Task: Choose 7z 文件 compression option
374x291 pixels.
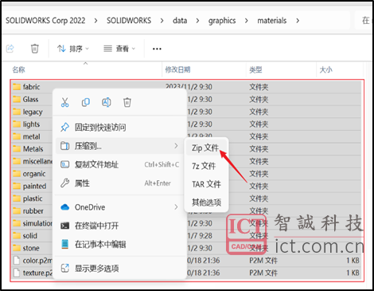Action: click(x=206, y=166)
